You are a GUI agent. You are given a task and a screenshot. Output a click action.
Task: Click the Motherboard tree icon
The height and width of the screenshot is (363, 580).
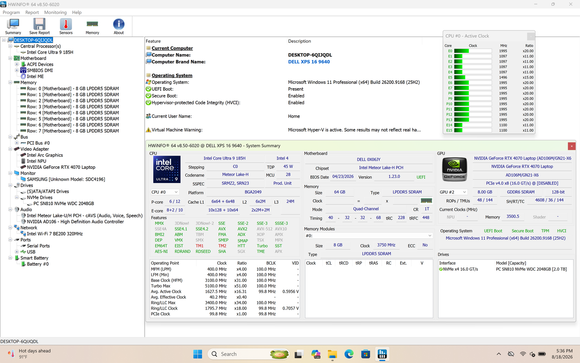17,58
